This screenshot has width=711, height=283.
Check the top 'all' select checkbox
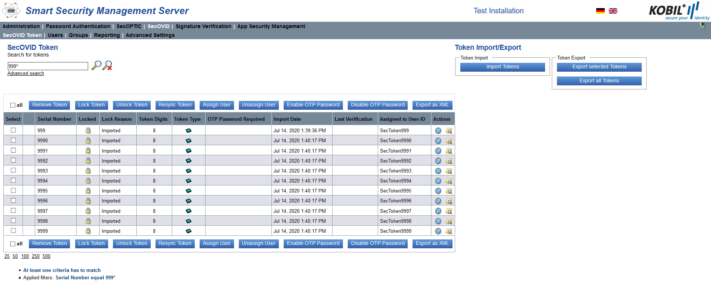pyautogui.click(x=13, y=105)
